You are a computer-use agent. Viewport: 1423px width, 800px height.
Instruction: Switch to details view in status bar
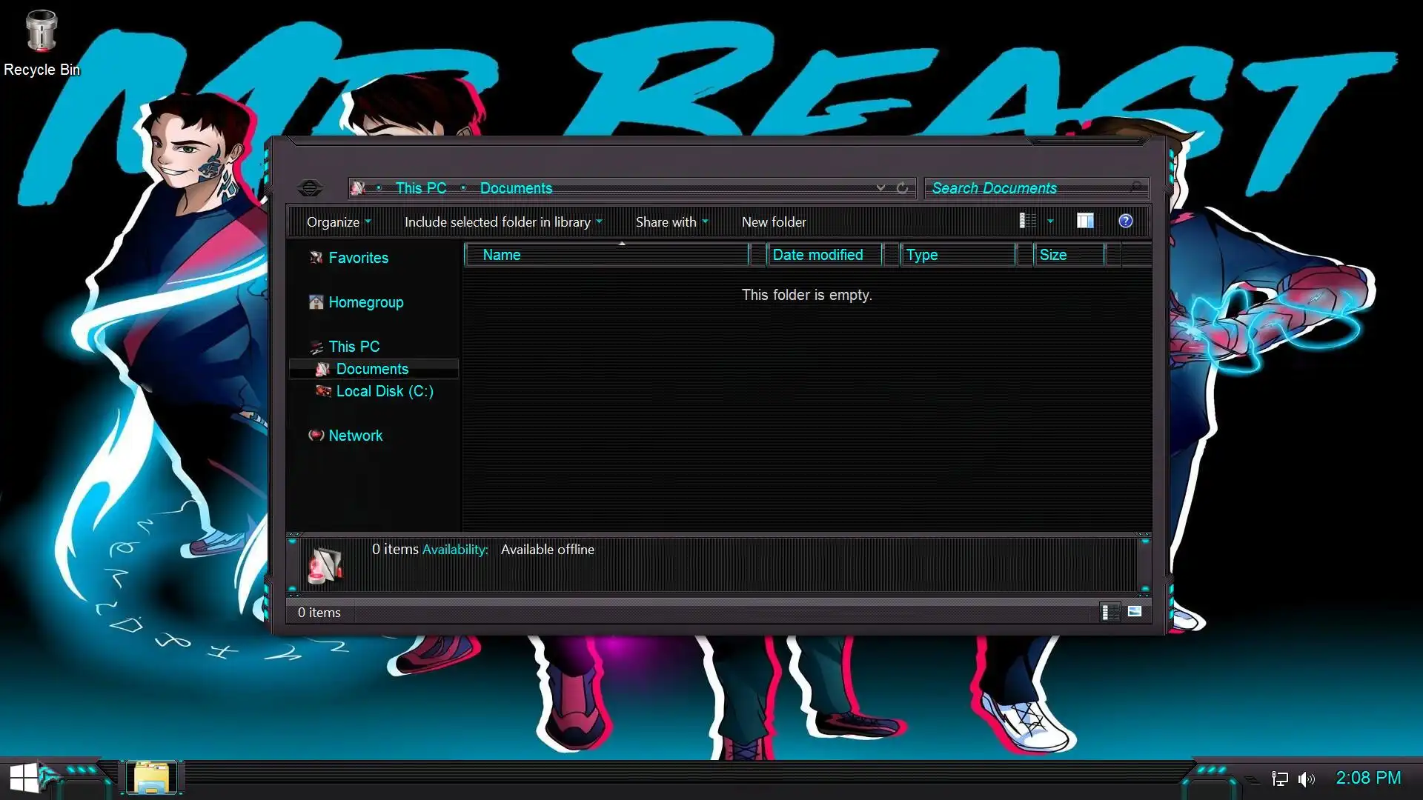[x=1109, y=612]
